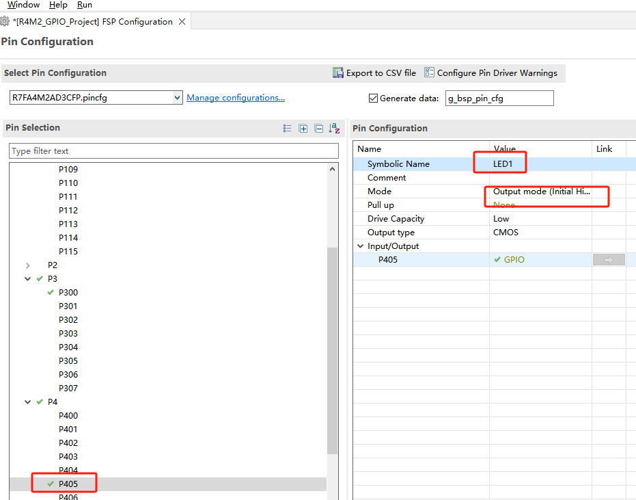The width and height of the screenshot is (636, 500).
Task: Select pin P300 in the tree
Action: click(x=68, y=293)
